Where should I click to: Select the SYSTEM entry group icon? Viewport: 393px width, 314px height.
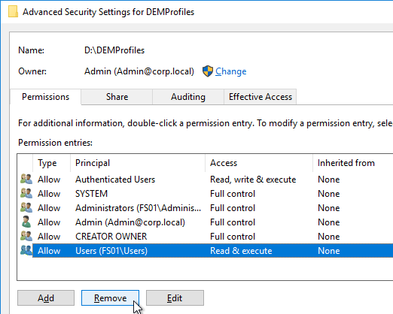point(26,194)
